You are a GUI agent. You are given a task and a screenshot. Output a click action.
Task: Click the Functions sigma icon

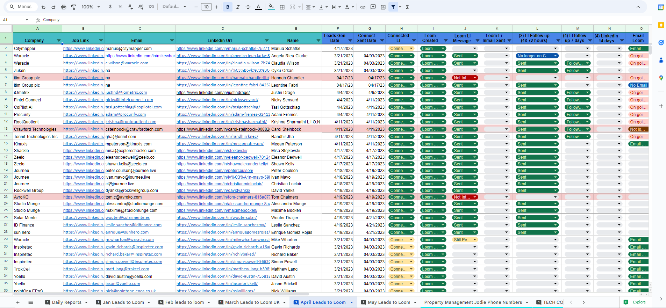pyautogui.click(x=407, y=7)
